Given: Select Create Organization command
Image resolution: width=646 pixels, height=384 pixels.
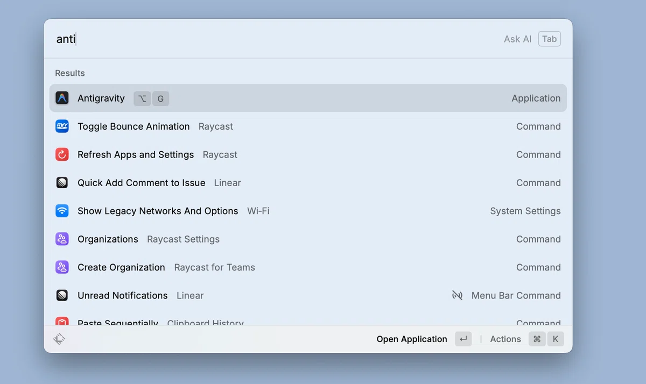Looking at the screenshot, I should (x=308, y=267).
